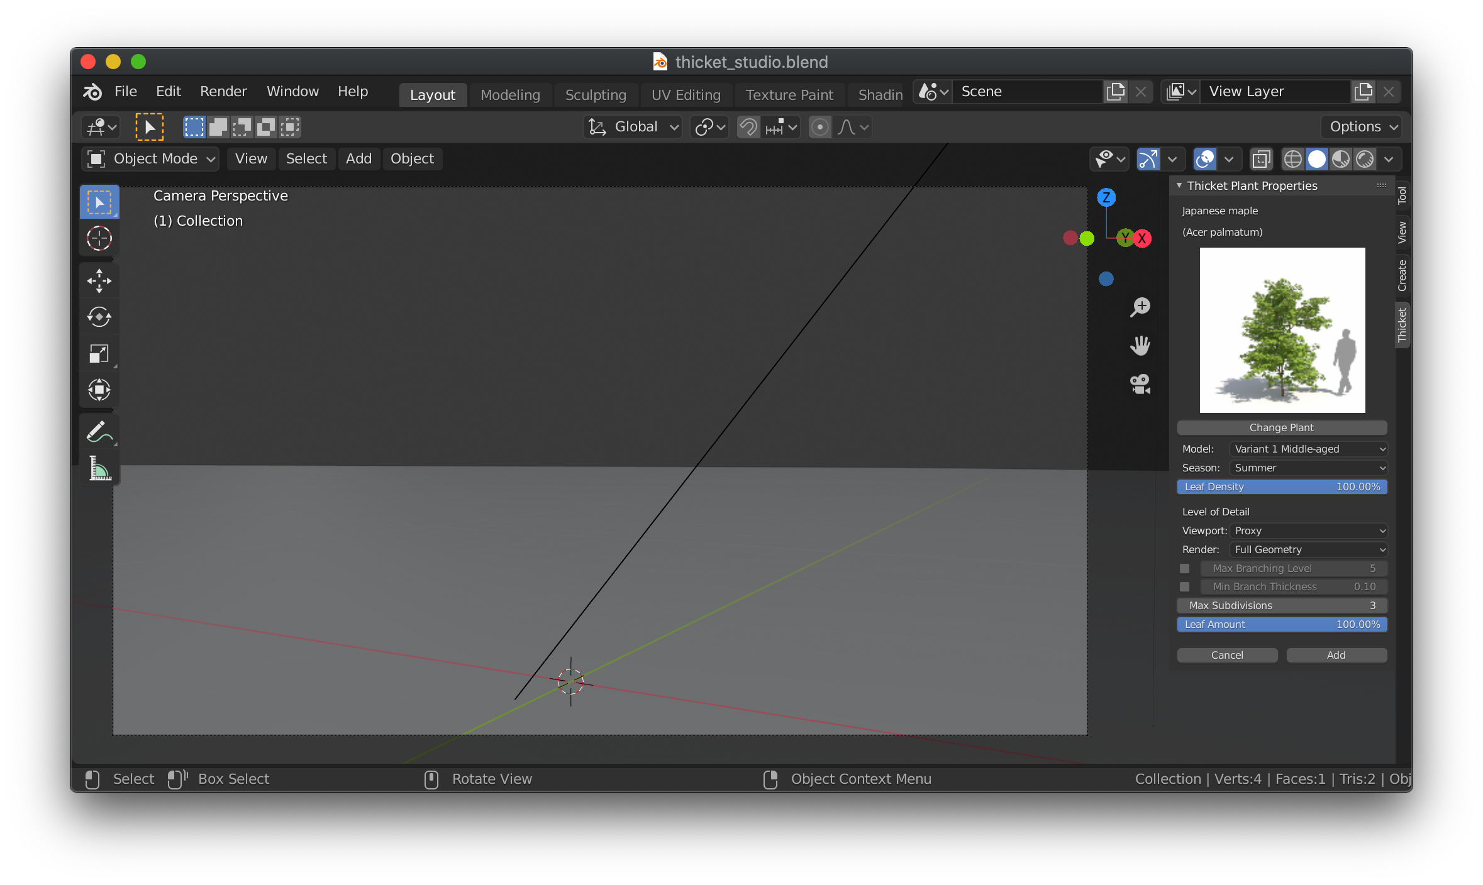Viewport: 1483px width, 885px height.
Task: Select the Rotate tool
Action: coord(99,317)
